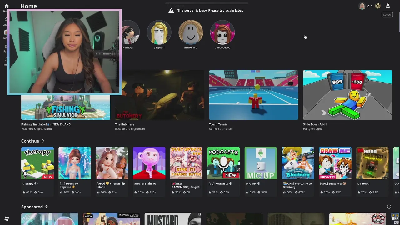
Task: Click the Touch Tennis title text
Action: click(x=218, y=124)
